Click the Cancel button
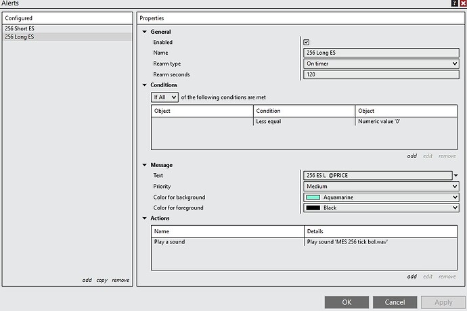The width and height of the screenshot is (467, 311). [395, 302]
